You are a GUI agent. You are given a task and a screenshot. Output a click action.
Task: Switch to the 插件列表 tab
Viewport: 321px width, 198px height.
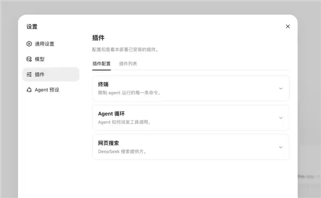click(128, 64)
